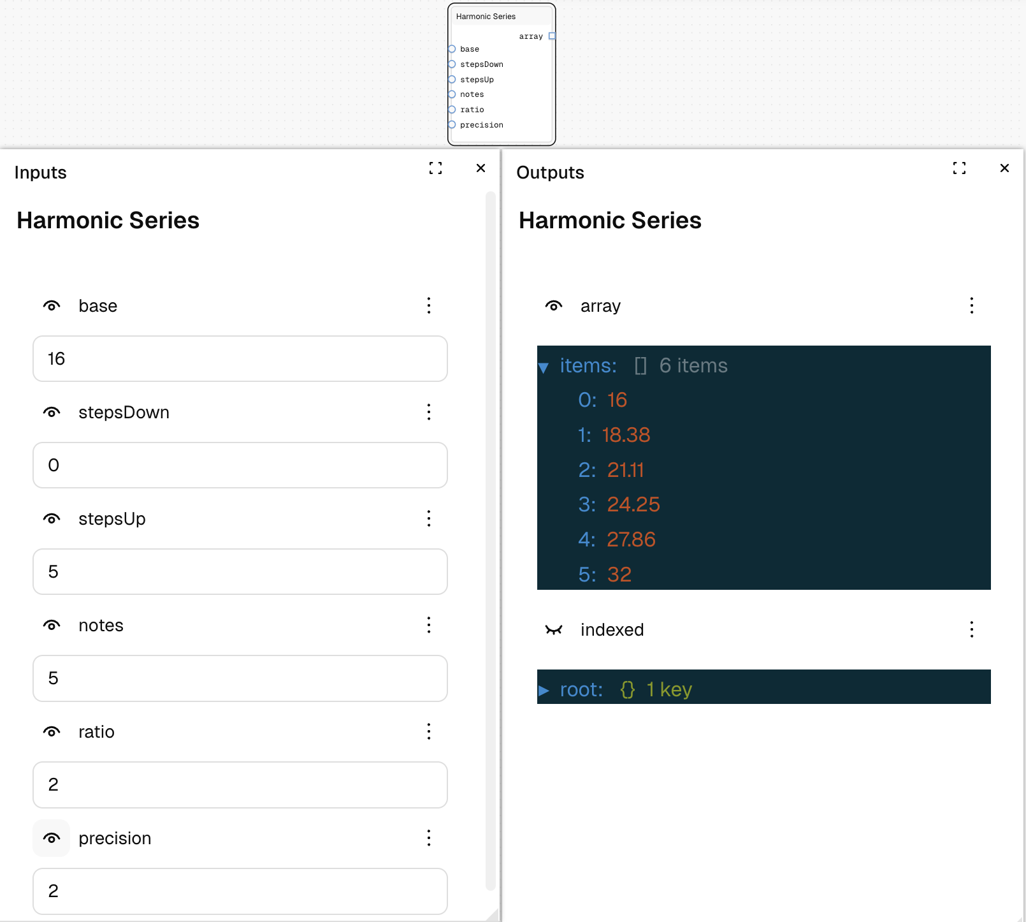Open more options for indexed output
The height and width of the screenshot is (922, 1026).
point(972,630)
